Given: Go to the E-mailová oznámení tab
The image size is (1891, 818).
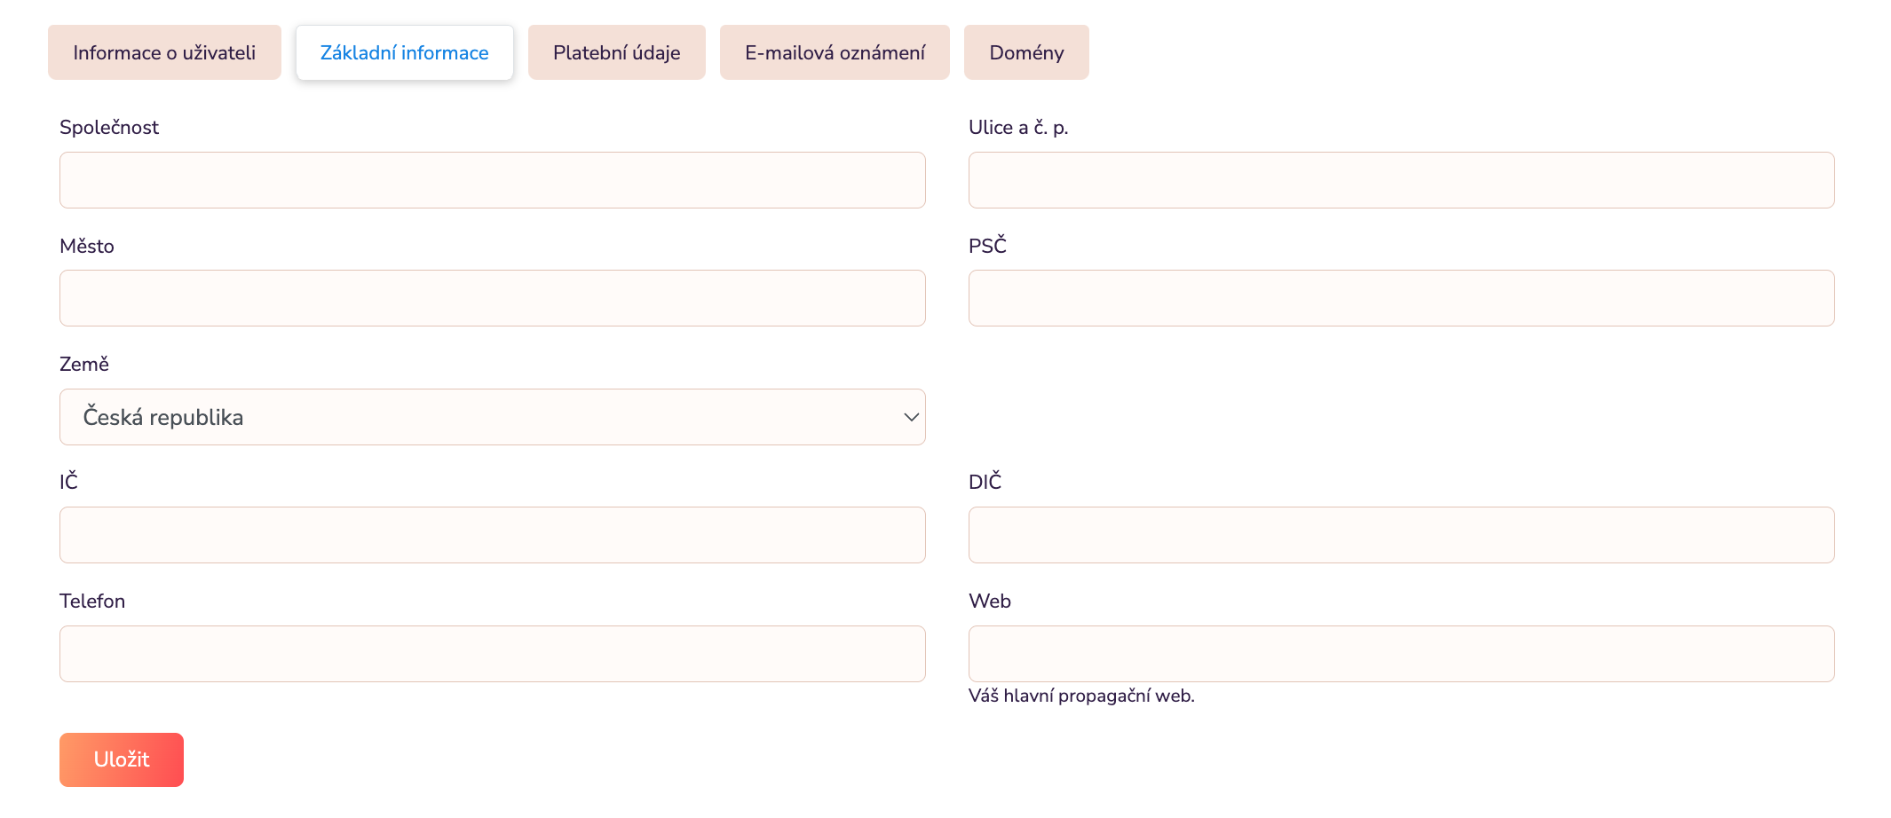Looking at the screenshot, I should [x=835, y=53].
